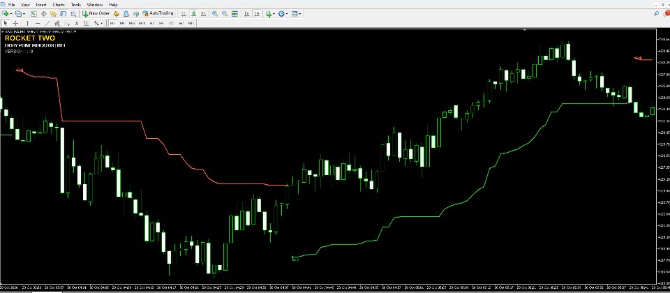Viewport: 670px width, 293px height.
Task: Open the Templates dropdown
Action: 296,14
